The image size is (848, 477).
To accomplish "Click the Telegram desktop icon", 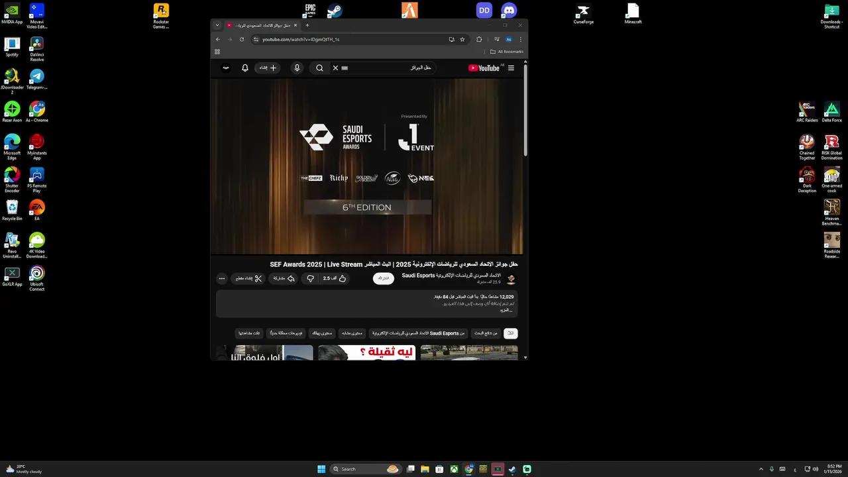I will (37, 79).
